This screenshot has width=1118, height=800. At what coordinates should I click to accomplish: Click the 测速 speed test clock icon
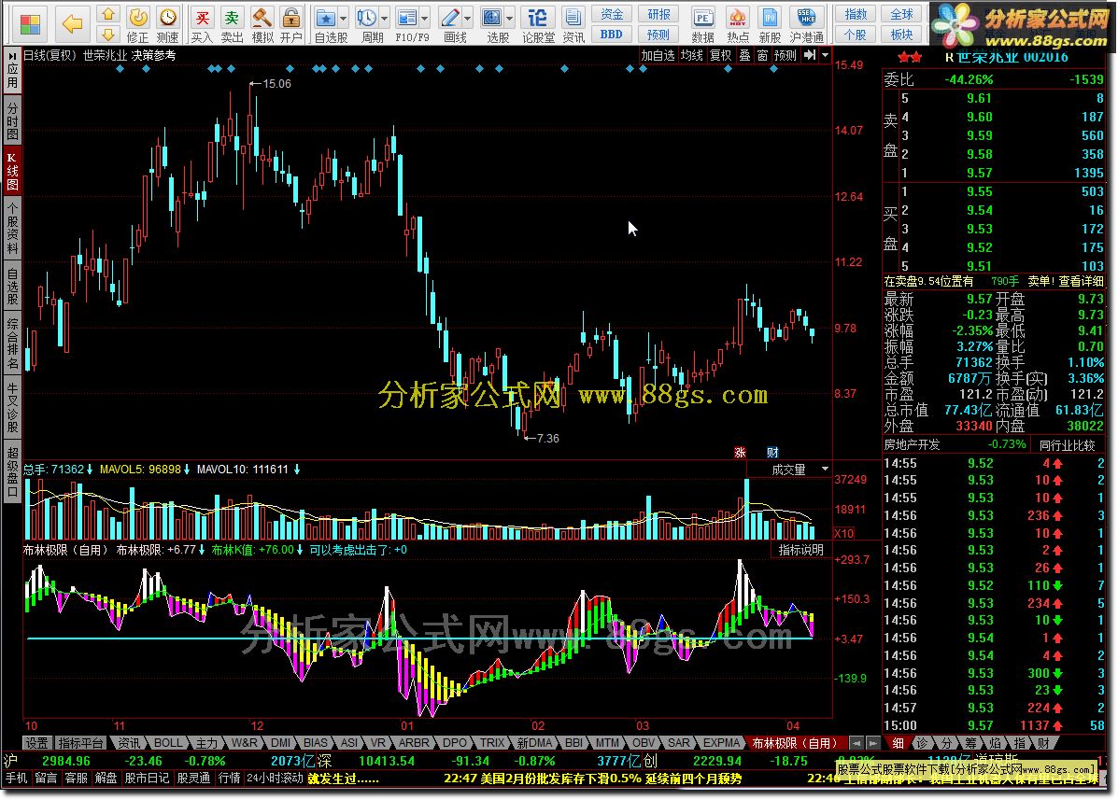(x=167, y=24)
